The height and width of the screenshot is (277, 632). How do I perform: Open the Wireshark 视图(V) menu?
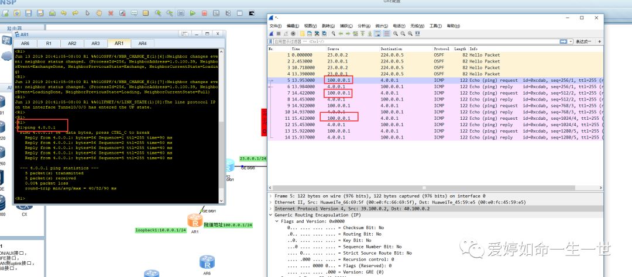[310, 26]
